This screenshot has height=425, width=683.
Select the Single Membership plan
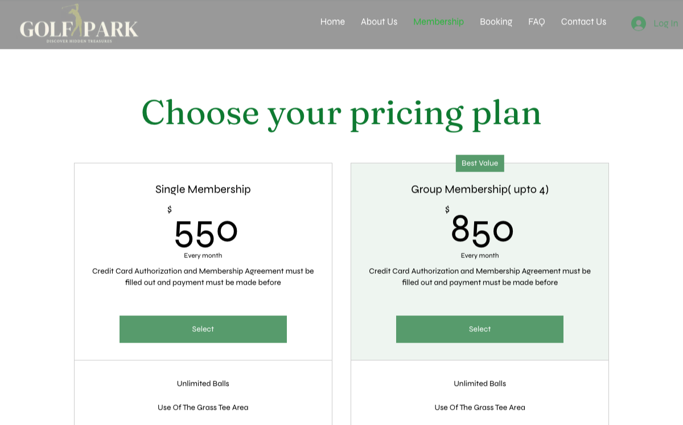click(x=203, y=329)
